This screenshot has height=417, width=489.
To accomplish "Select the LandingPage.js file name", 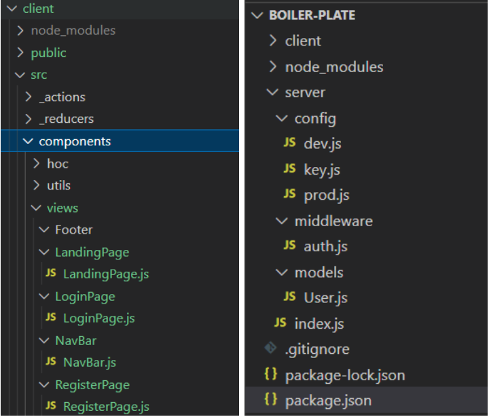I will tap(106, 275).
